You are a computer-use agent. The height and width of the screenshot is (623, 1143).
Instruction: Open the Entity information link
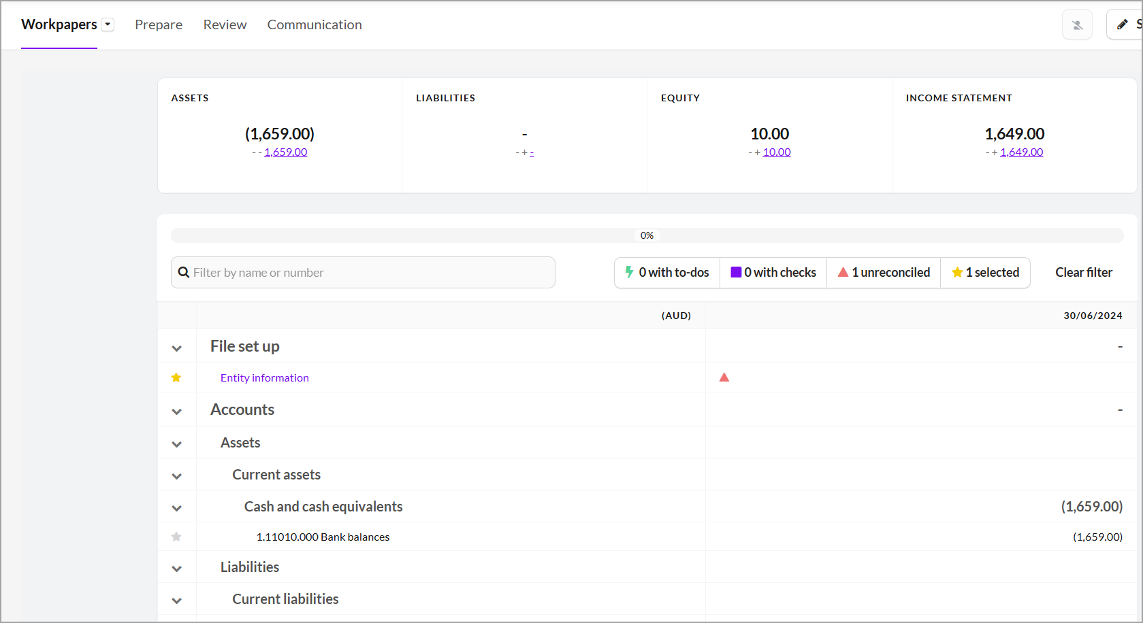click(265, 377)
